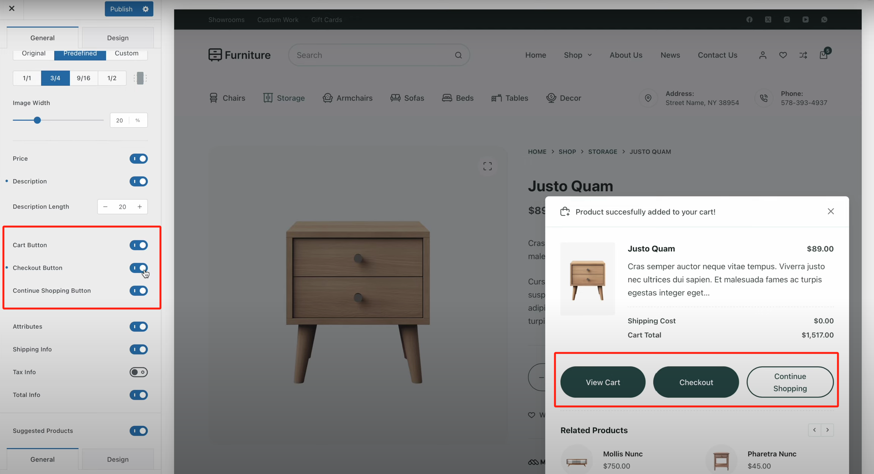Screen dimensions: 874x474
Task: Click the View Cart button
Action: [x=602, y=382]
